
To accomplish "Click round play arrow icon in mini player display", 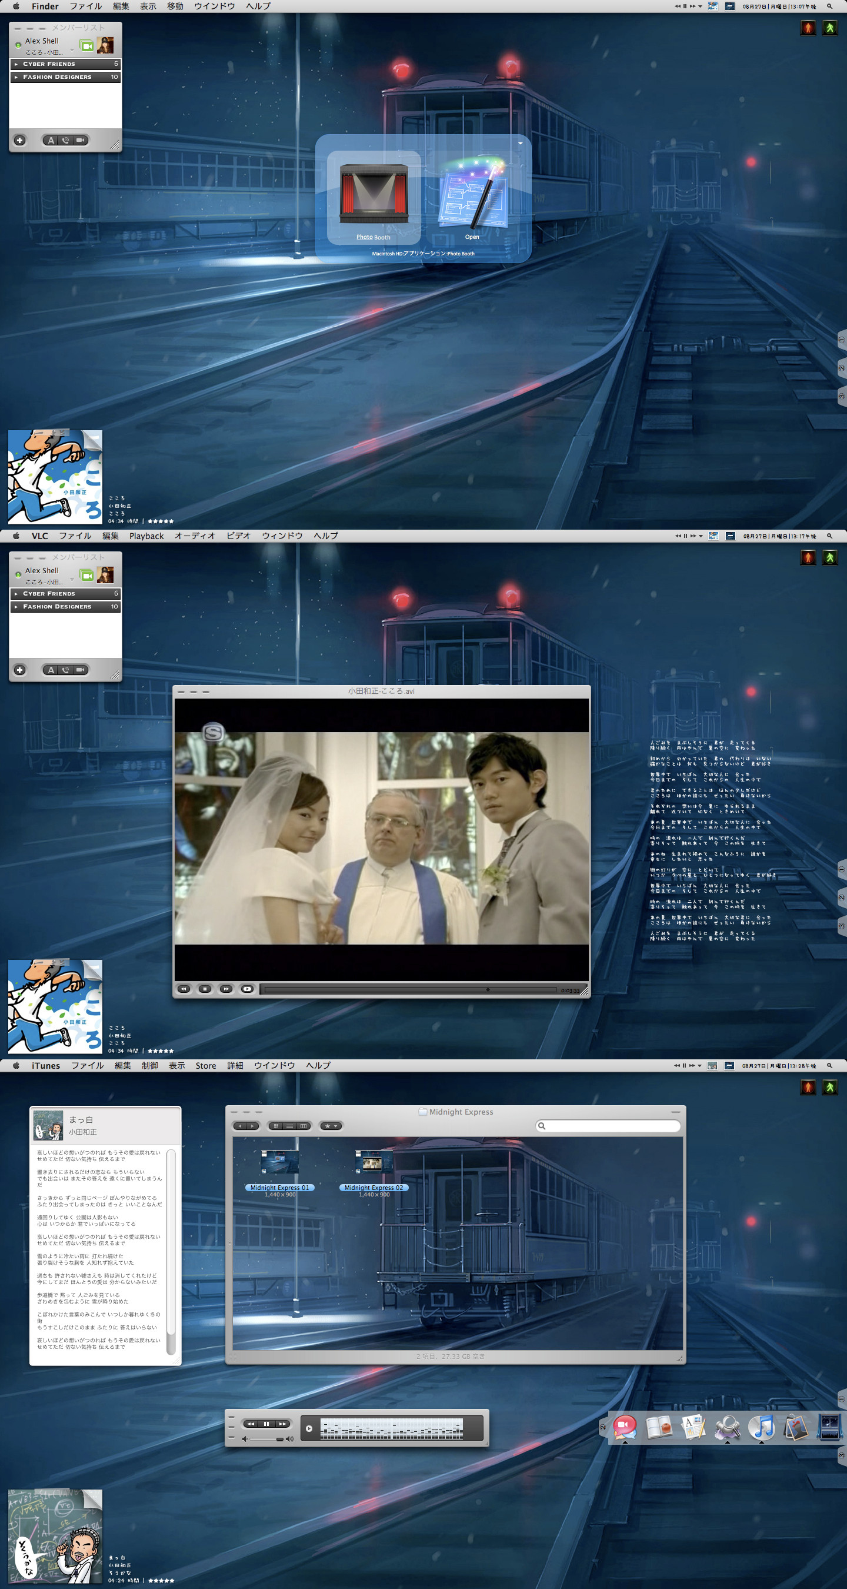I will pyautogui.click(x=309, y=1428).
